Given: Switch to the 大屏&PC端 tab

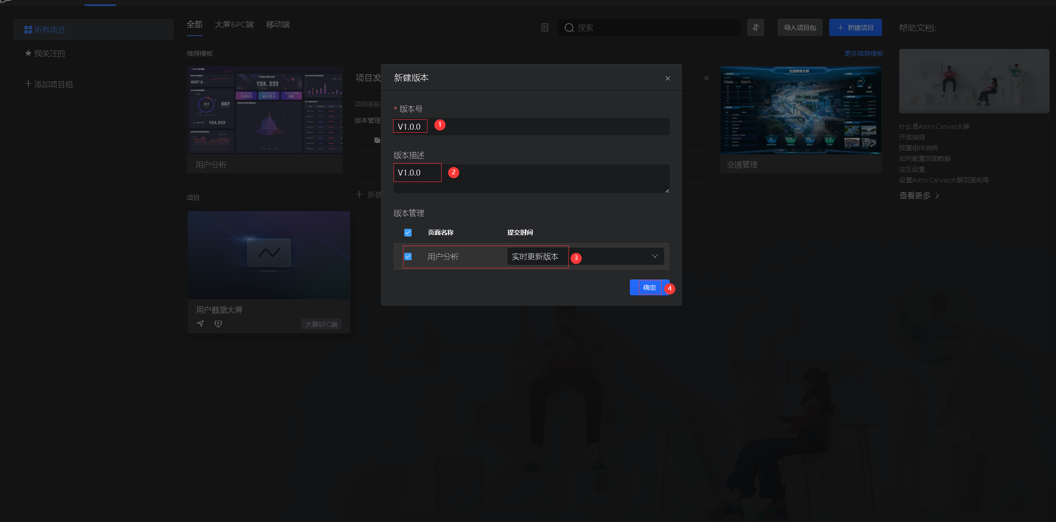Looking at the screenshot, I should pos(234,24).
